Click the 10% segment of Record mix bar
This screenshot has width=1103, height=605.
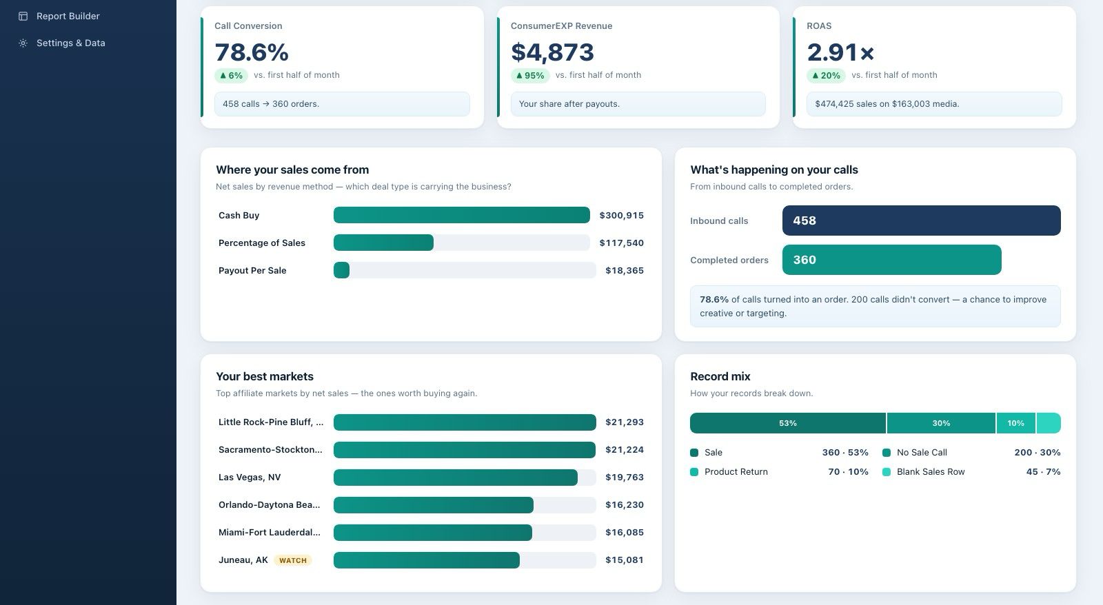pos(1016,423)
